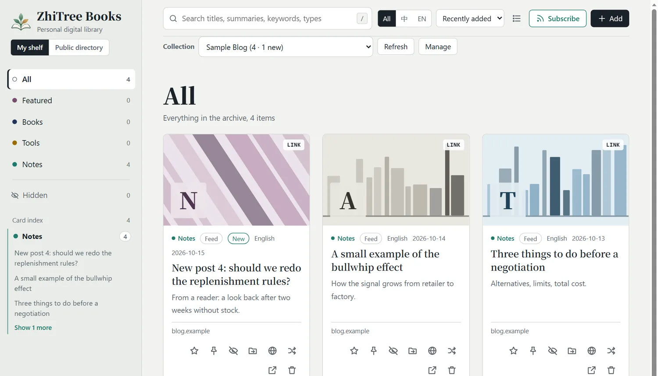Move 'New post 4' card to folder
This screenshot has width=658, height=376.
coord(253,351)
